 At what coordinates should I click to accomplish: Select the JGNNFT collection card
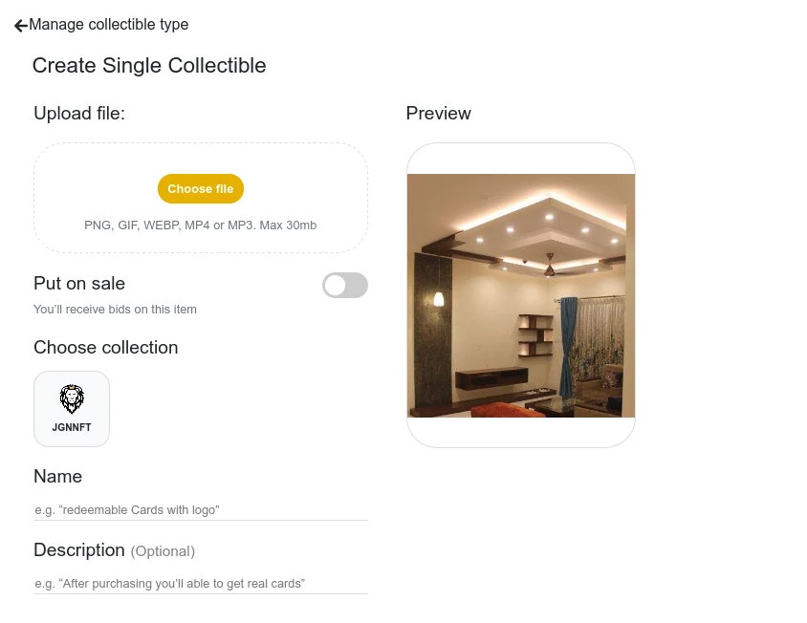(x=72, y=409)
